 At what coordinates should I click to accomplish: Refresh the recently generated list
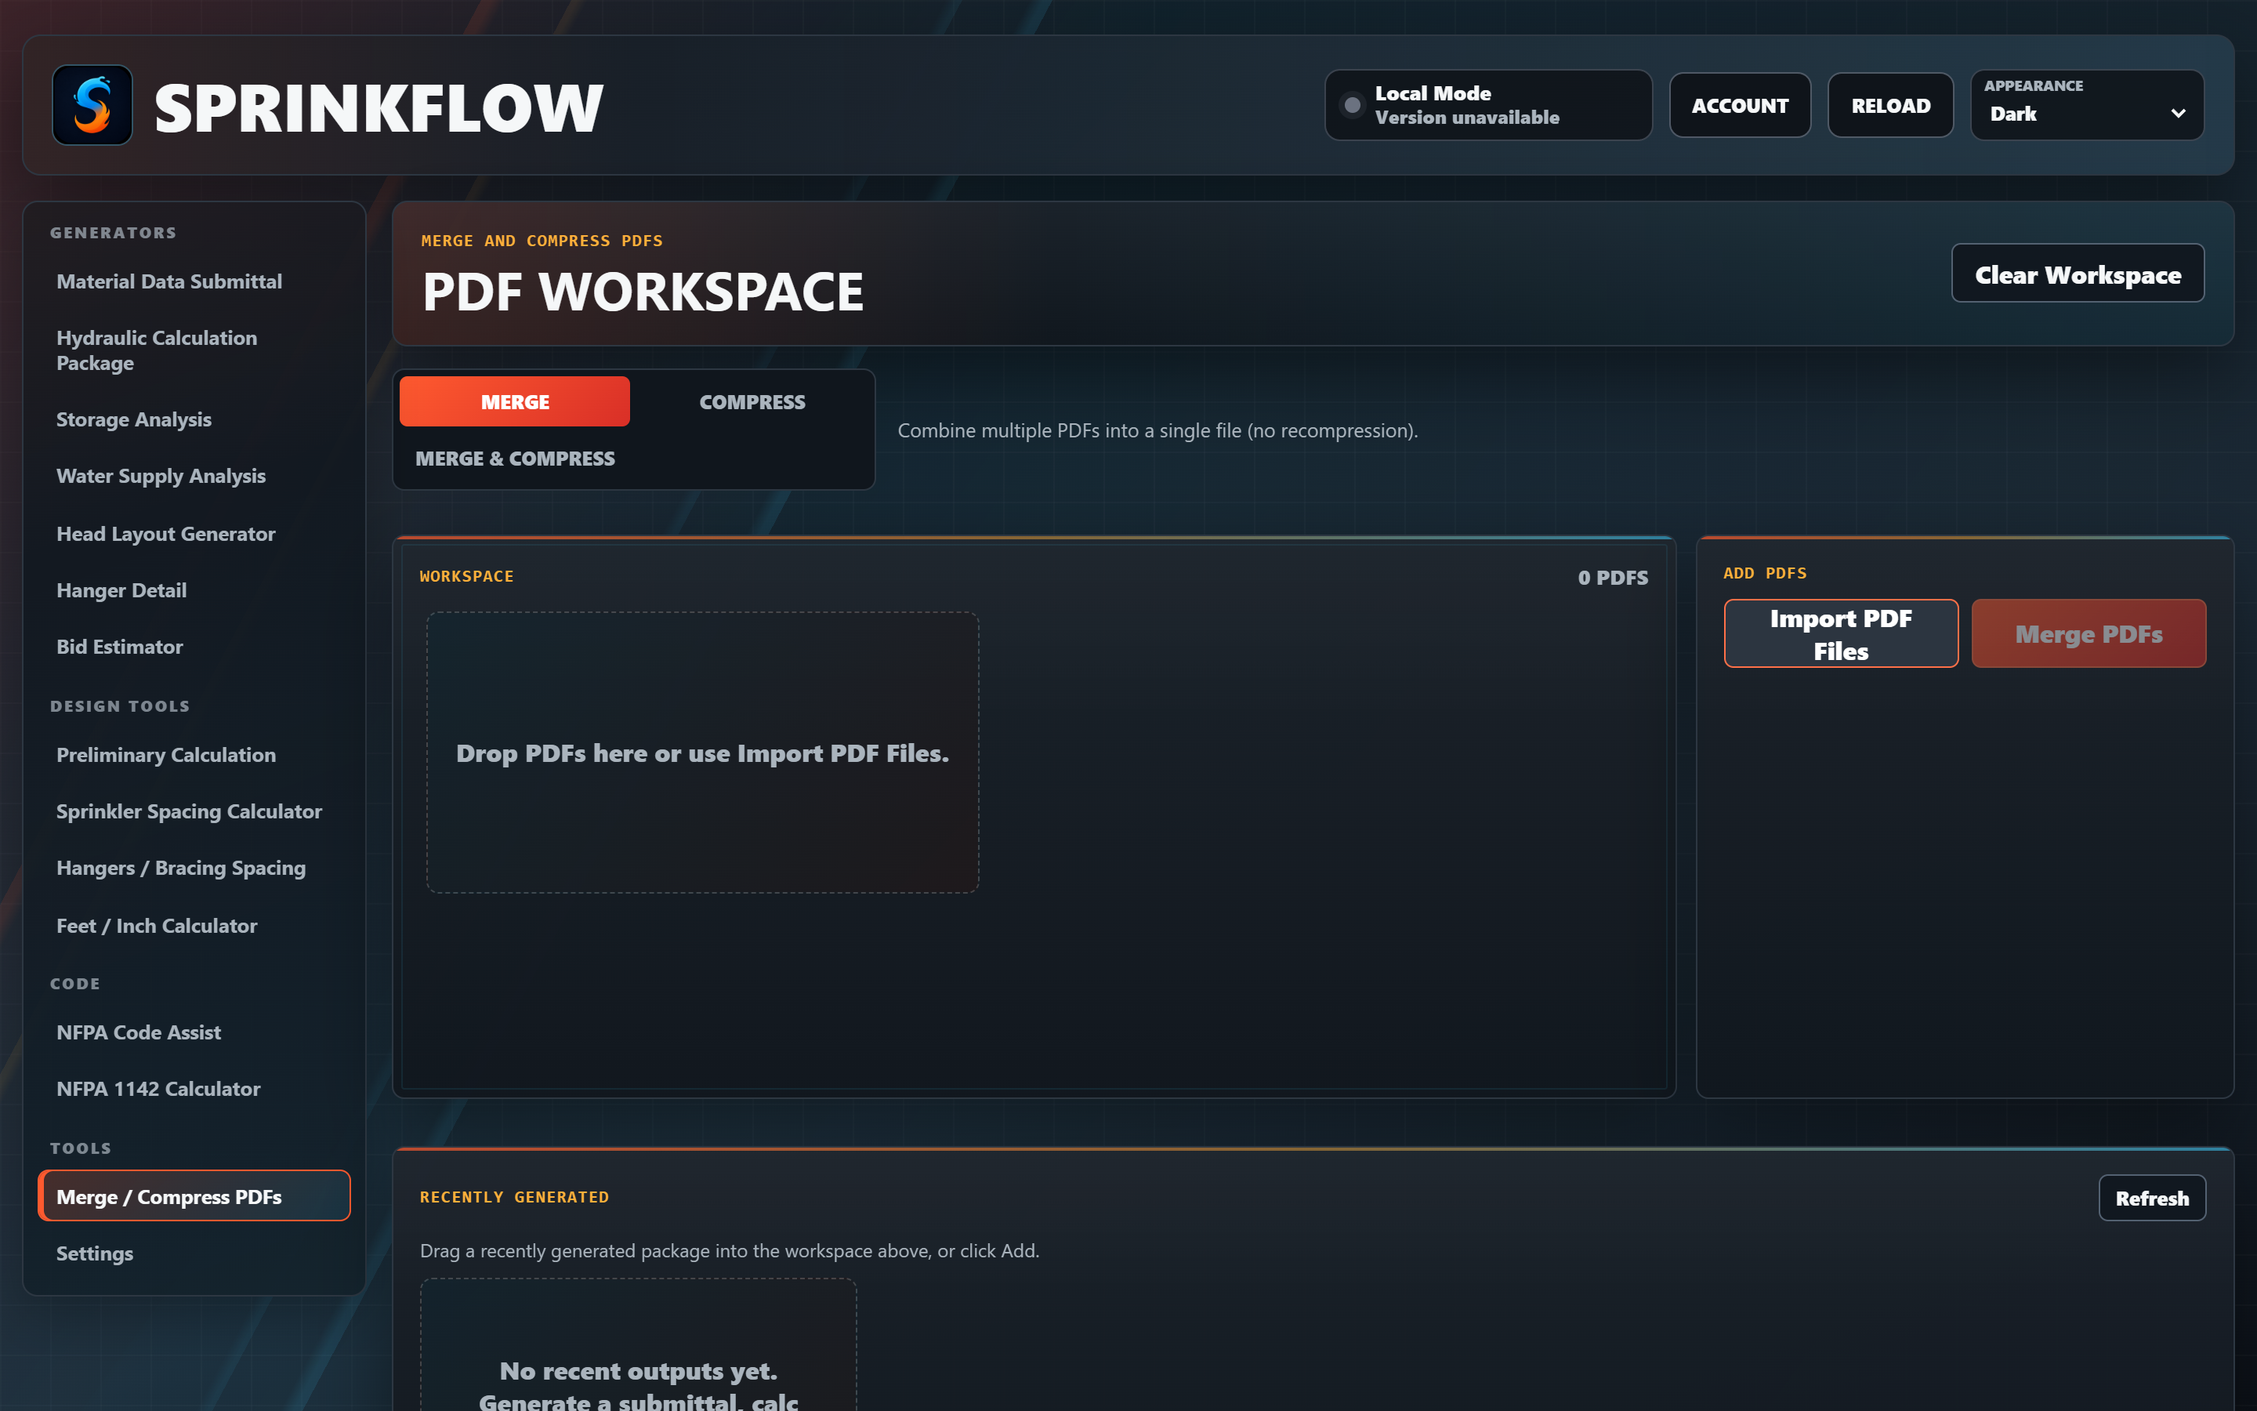[2152, 1199]
